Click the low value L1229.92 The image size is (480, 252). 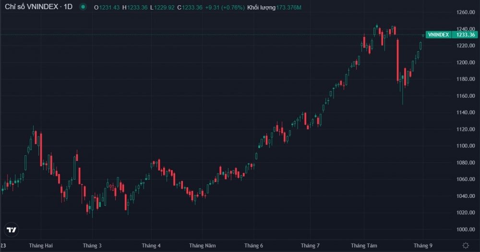click(162, 7)
